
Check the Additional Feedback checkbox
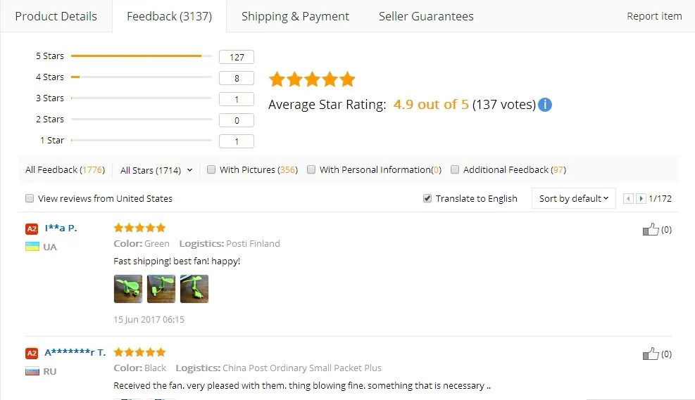click(x=455, y=169)
